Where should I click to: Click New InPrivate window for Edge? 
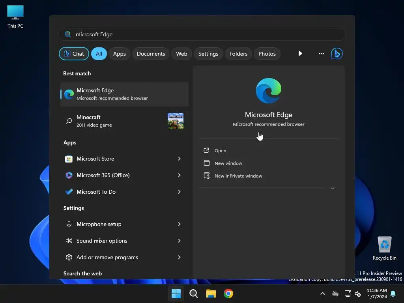tap(238, 176)
